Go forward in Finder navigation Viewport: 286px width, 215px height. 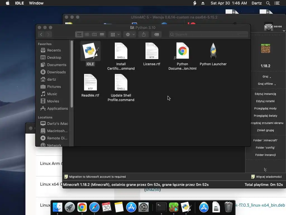[48, 34]
